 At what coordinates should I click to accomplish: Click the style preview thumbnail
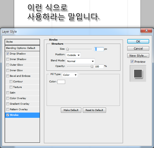138,73
